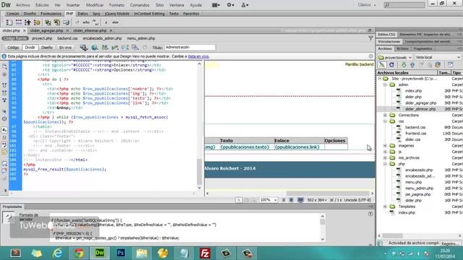463x260 pixels.
Task: Switch to the Formularios insert tab
Action: click(51, 14)
